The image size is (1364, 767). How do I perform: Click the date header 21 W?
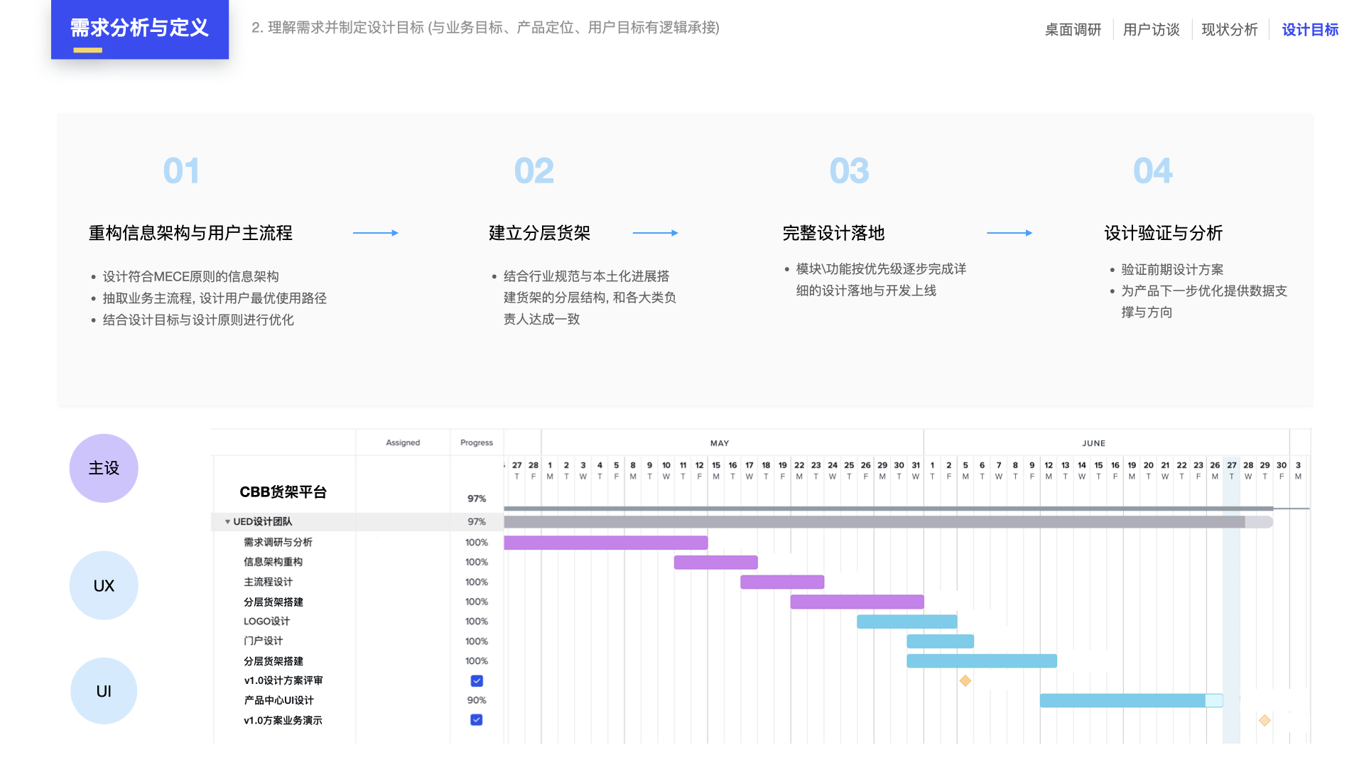(x=1165, y=470)
